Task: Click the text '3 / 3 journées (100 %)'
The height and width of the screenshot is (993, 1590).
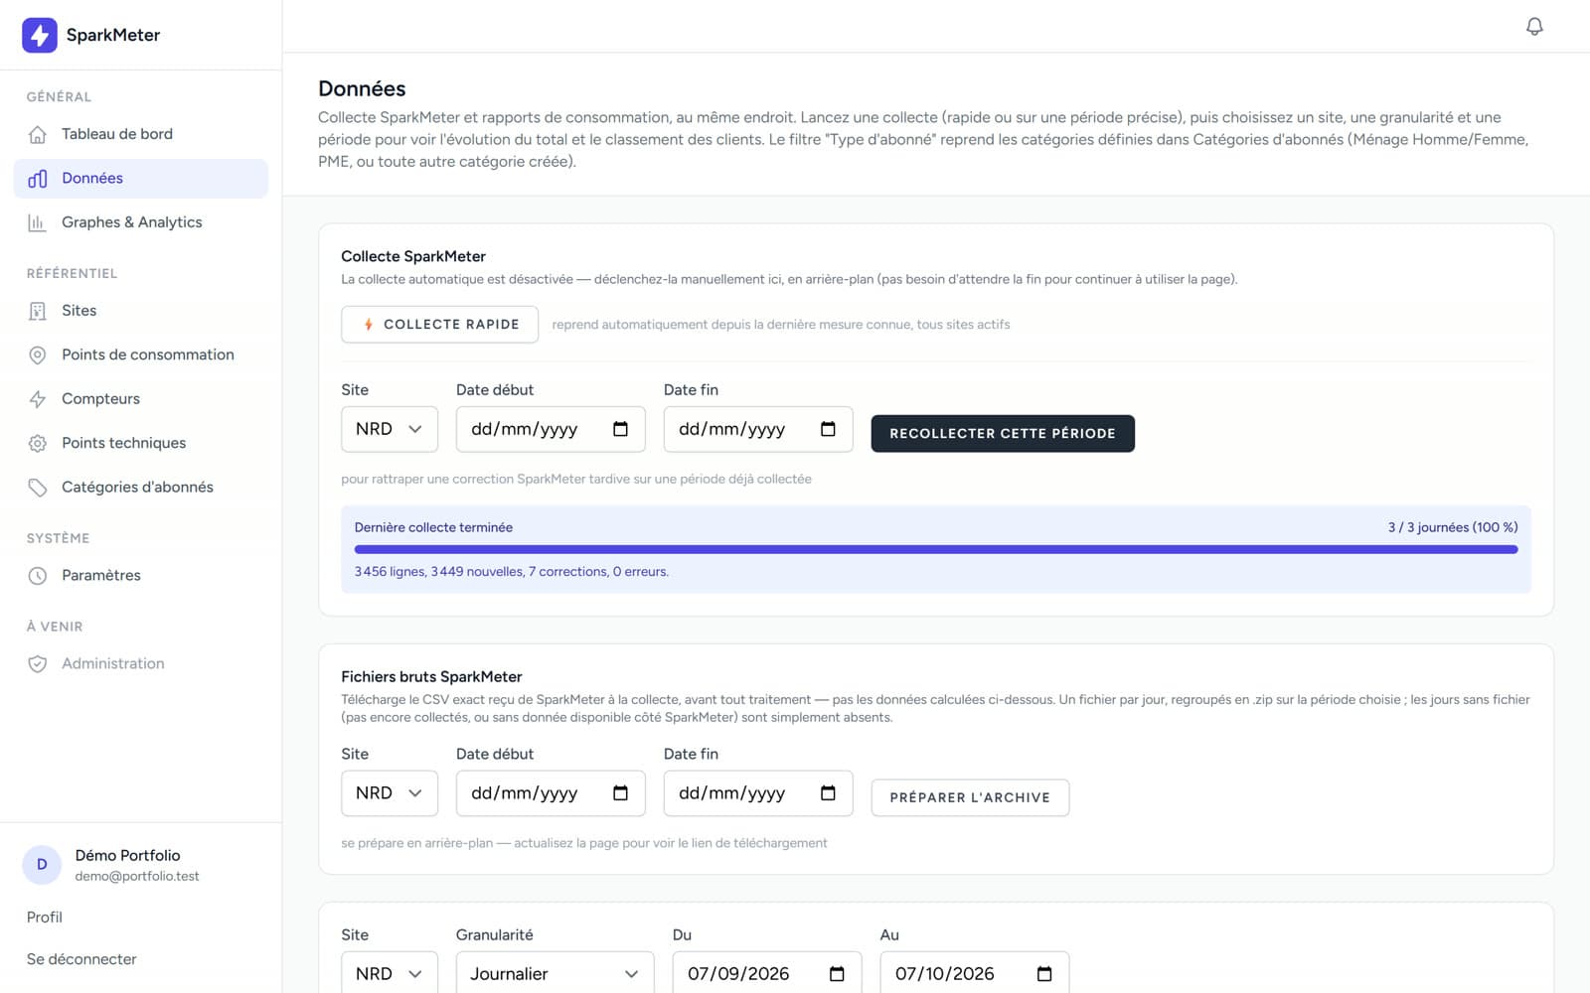Action: click(x=1453, y=527)
